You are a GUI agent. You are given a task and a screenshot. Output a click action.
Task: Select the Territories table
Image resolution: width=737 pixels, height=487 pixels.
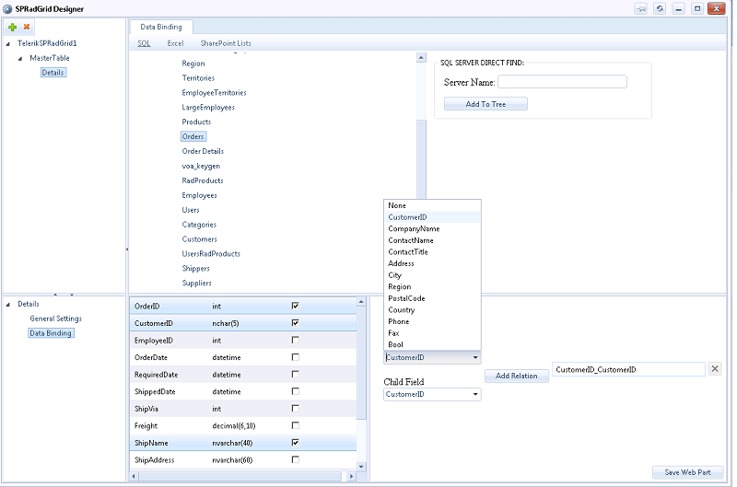tap(198, 78)
